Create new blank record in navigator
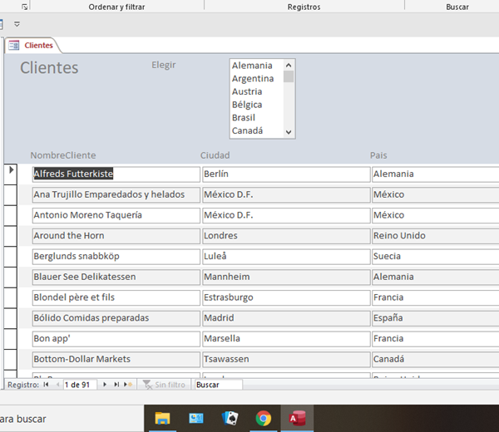499x432 pixels. tap(128, 385)
